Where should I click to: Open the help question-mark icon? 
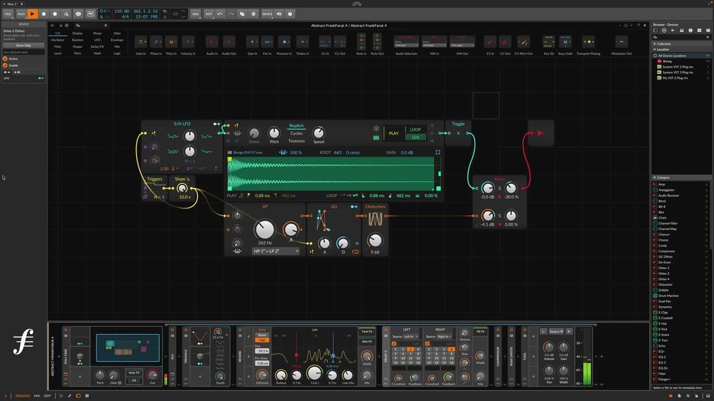[290, 14]
